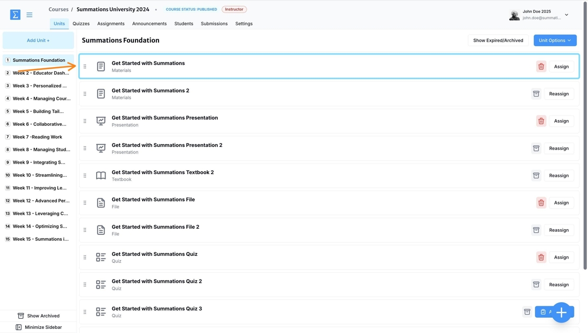This screenshot has height=333, width=588.
Task: Assign Get Started with Summations
Action: tap(561, 67)
